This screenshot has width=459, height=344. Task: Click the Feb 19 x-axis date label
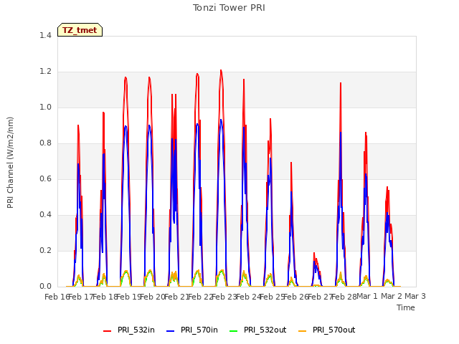(x=129, y=297)
